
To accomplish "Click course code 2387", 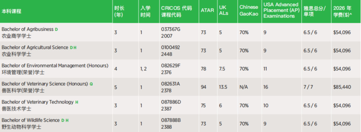I will [x=166, y=108].
